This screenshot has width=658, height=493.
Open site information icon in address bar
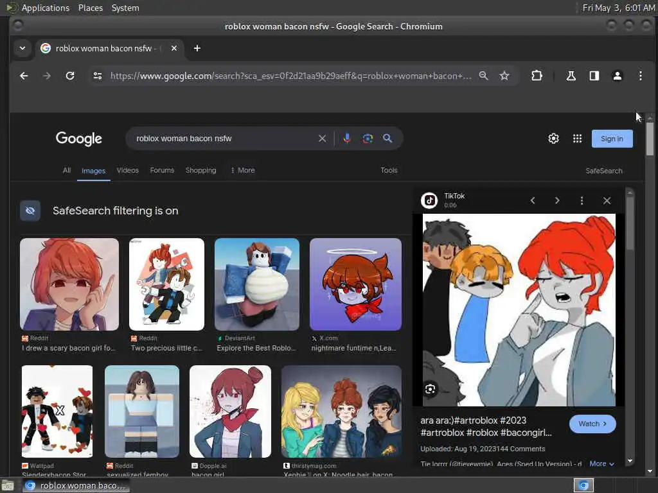(x=98, y=76)
